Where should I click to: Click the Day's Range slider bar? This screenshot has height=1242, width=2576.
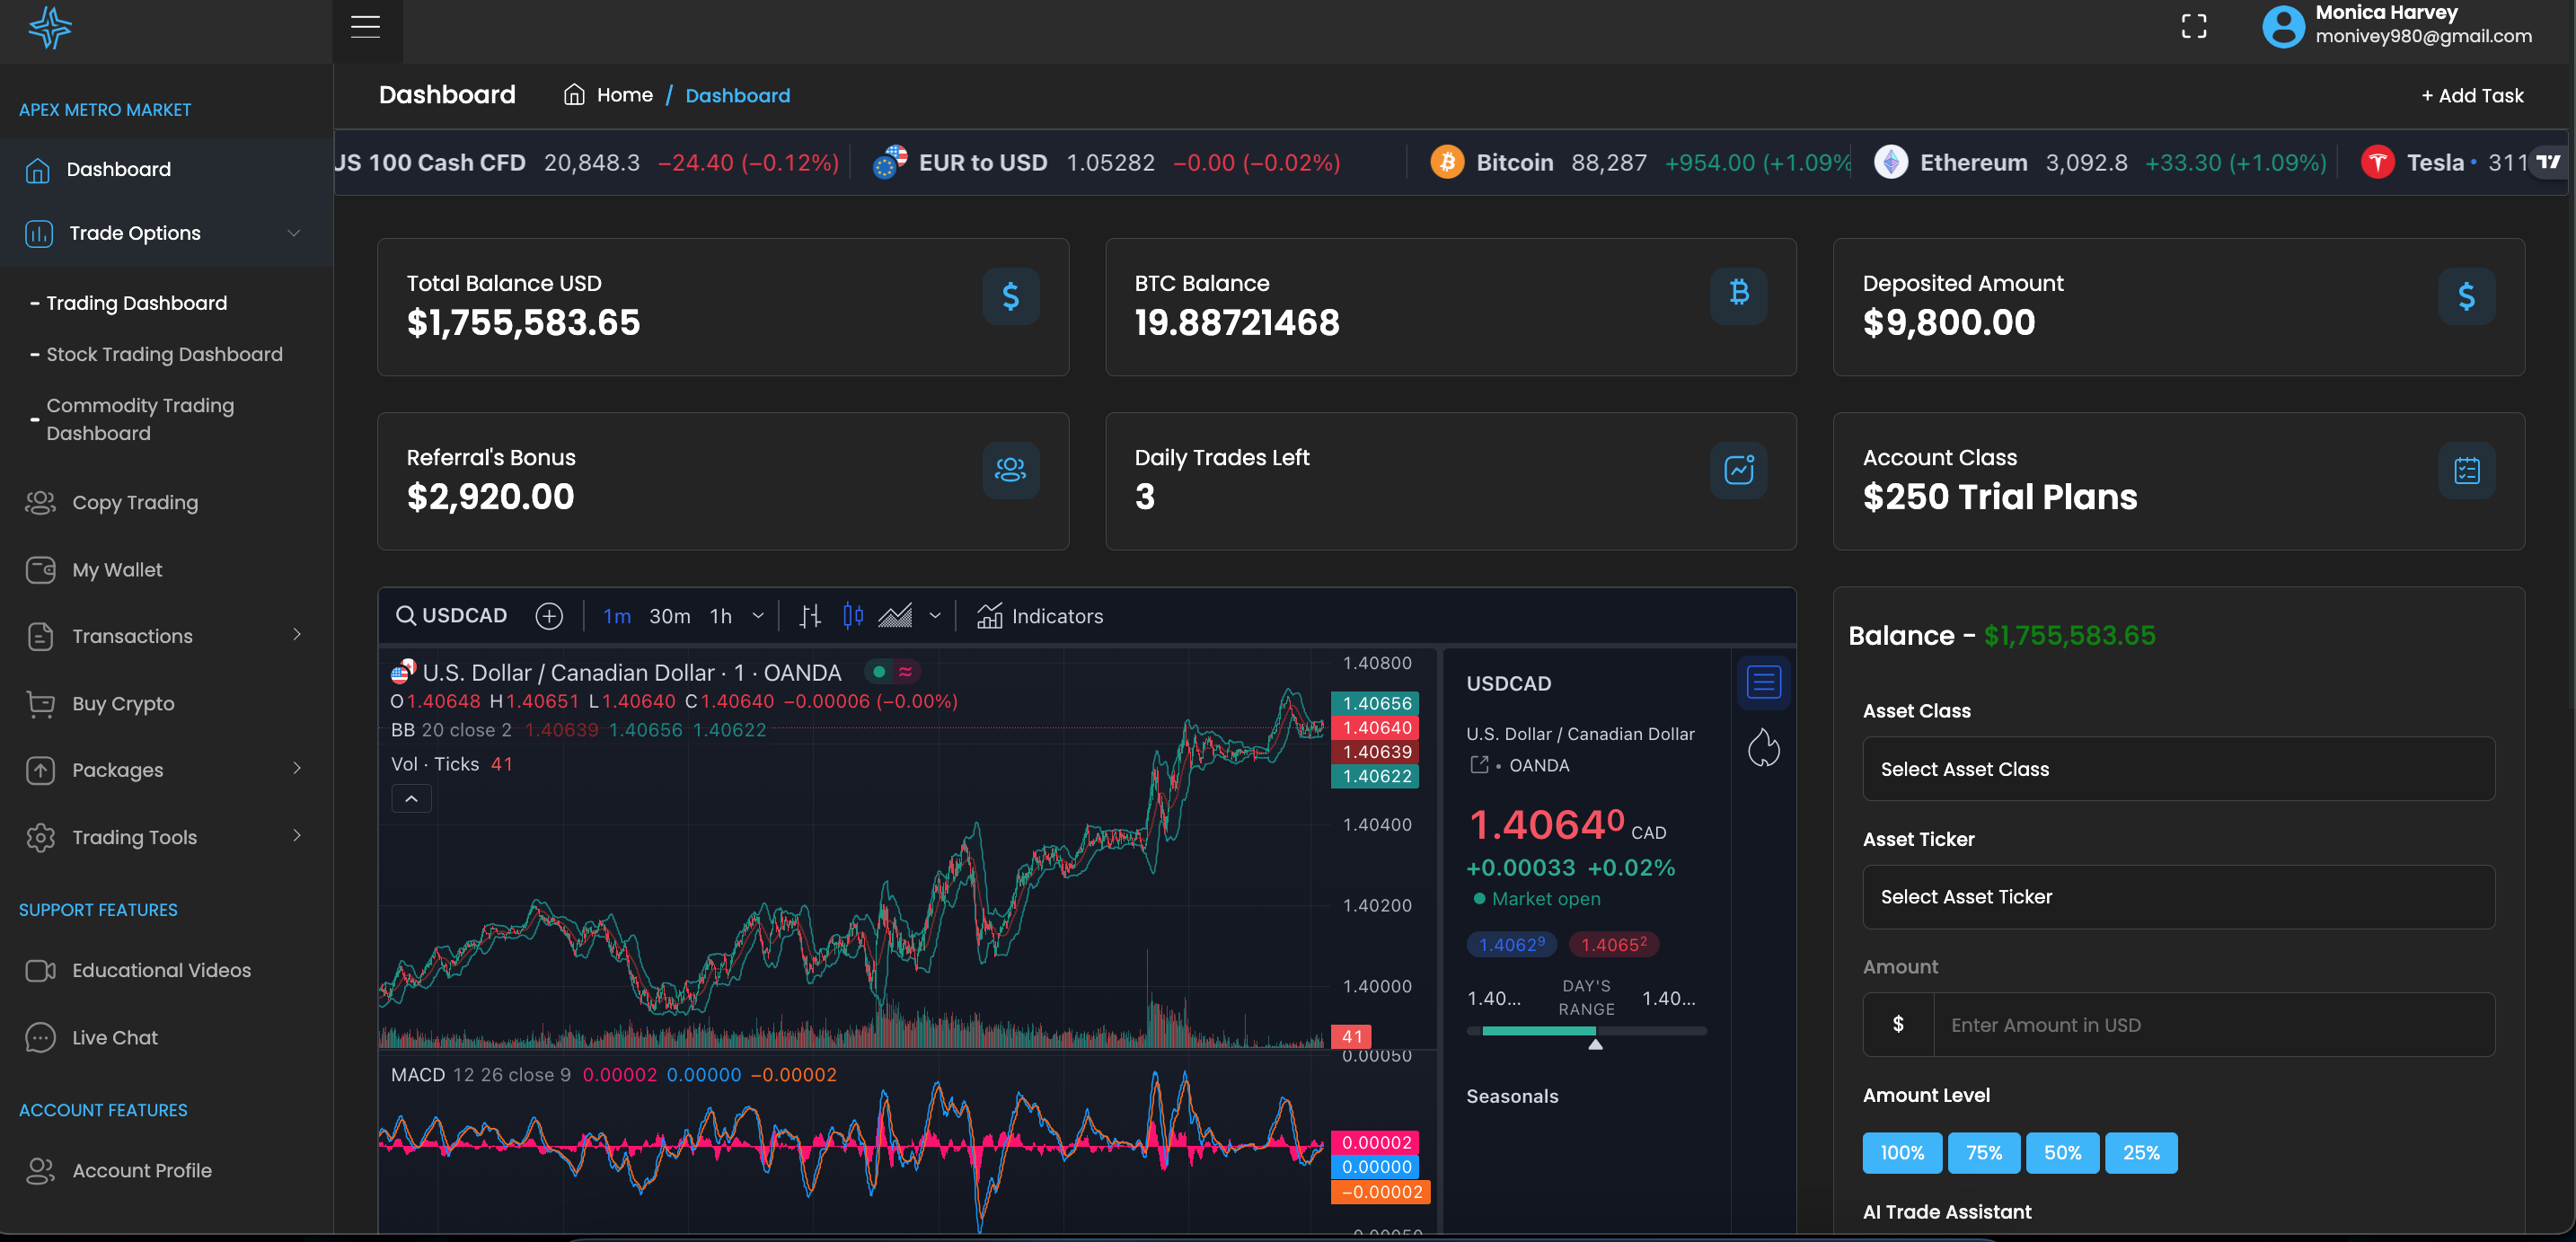1586,1031
